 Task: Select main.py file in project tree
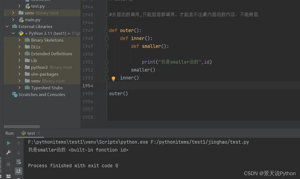[33, 20]
